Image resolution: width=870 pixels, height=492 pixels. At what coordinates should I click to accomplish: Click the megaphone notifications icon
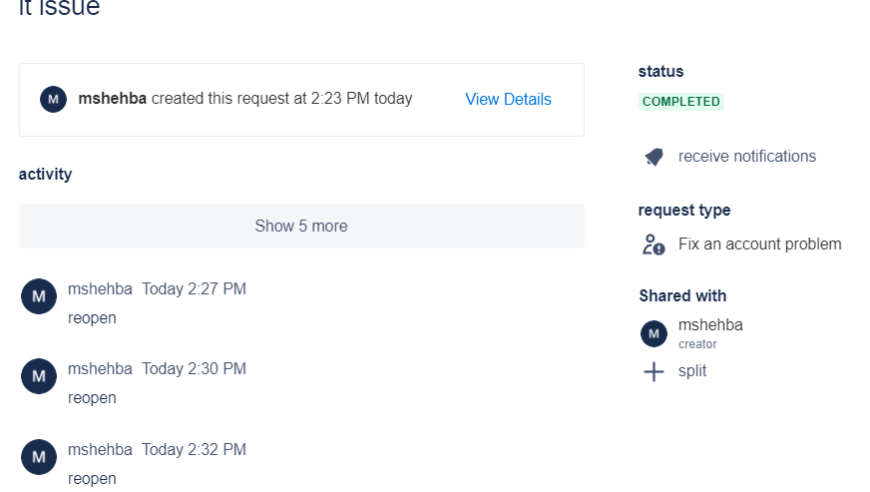[653, 157]
